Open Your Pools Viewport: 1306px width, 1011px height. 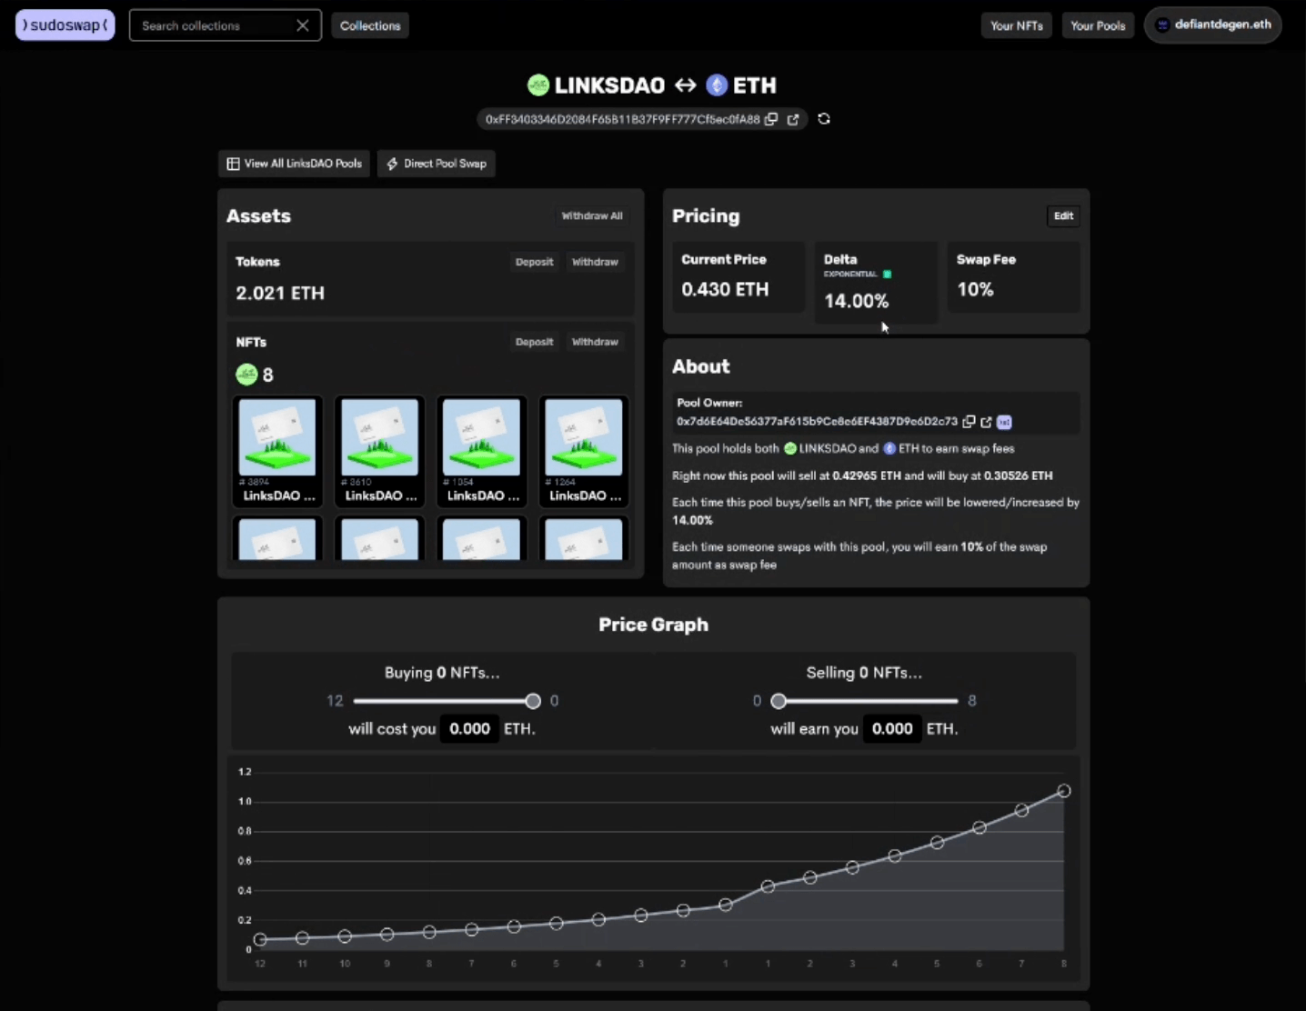pos(1098,25)
